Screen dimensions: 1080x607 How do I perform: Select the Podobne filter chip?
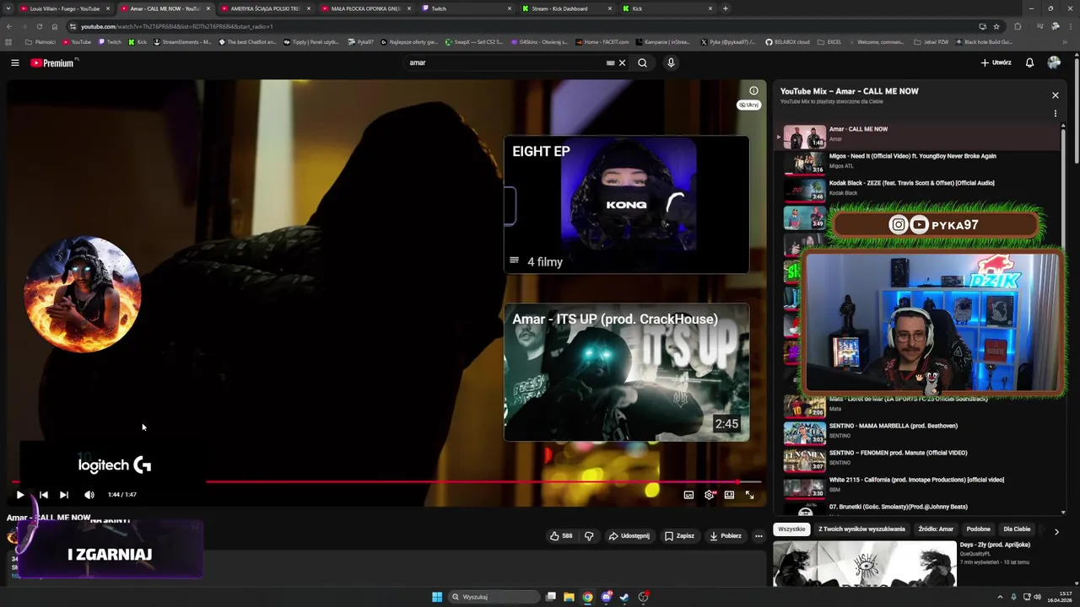tap(979, 529)
